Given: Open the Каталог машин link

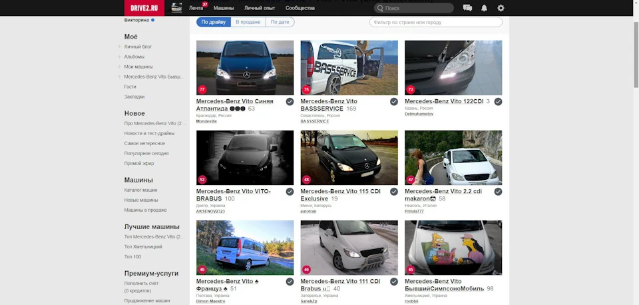Looking at the screenshot, I should [x=140, y=190].
